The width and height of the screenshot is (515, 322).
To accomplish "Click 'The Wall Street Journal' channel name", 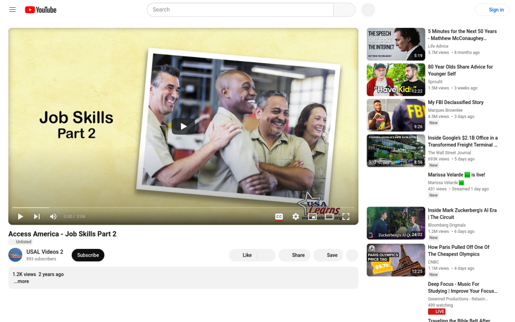I will click(x=449, y=153).
